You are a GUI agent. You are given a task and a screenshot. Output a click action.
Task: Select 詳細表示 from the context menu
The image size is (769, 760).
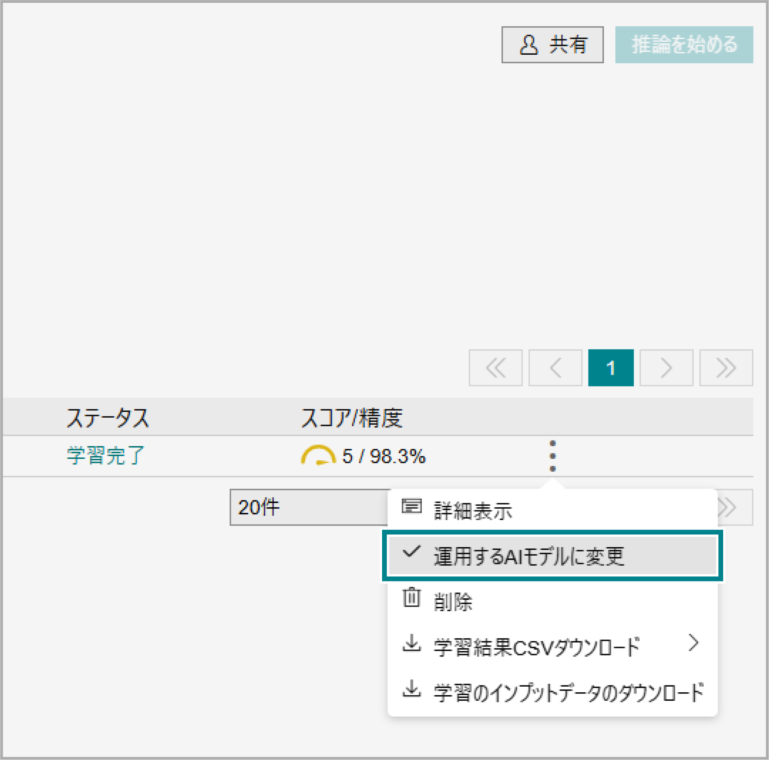point(552,510)
